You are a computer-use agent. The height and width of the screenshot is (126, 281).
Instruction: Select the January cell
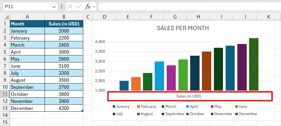(x=27, y=31)
